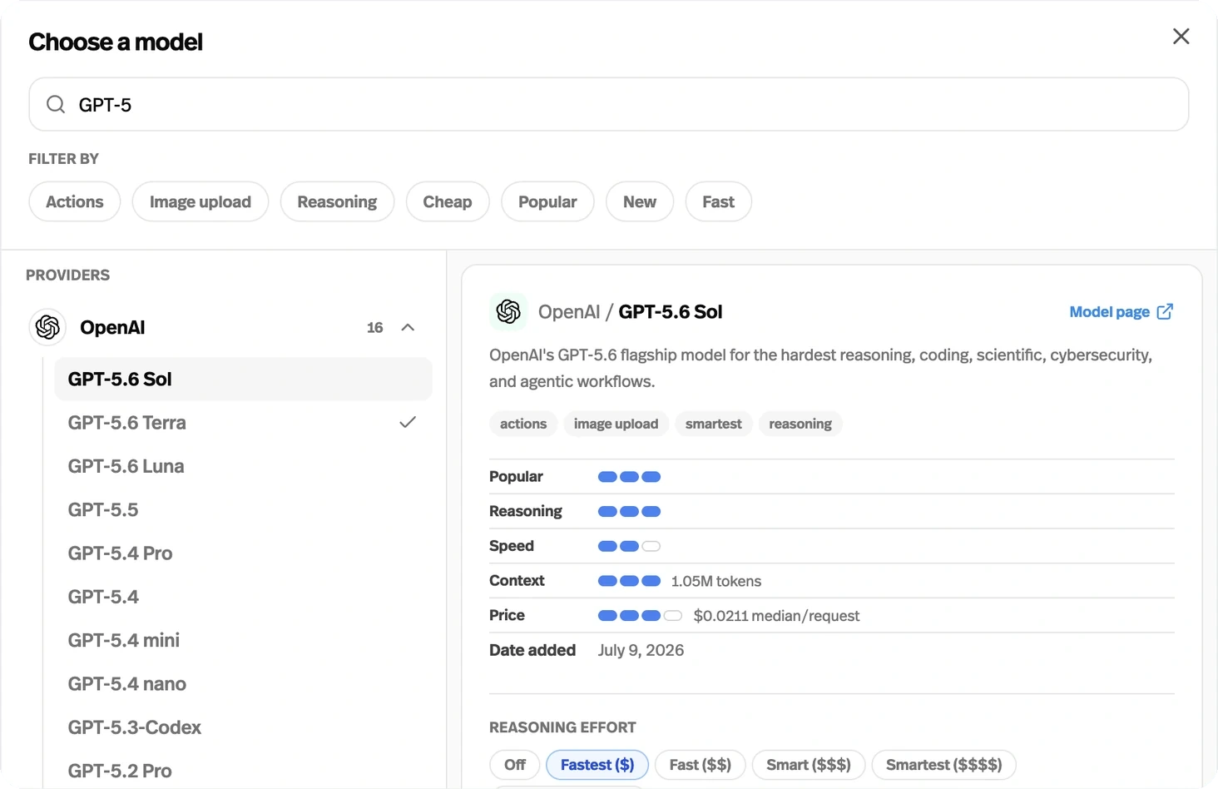Click the search field containing GPT-5
The image size is (1218, 789).
[x=609, y=104]
